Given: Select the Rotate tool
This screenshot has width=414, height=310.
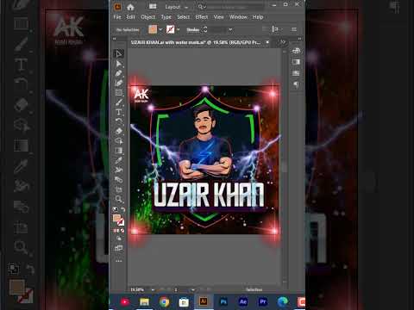Looking at the screenshot, I should 119,121.
